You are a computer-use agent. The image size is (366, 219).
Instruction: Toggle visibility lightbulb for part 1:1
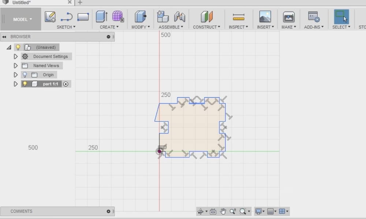25,84
